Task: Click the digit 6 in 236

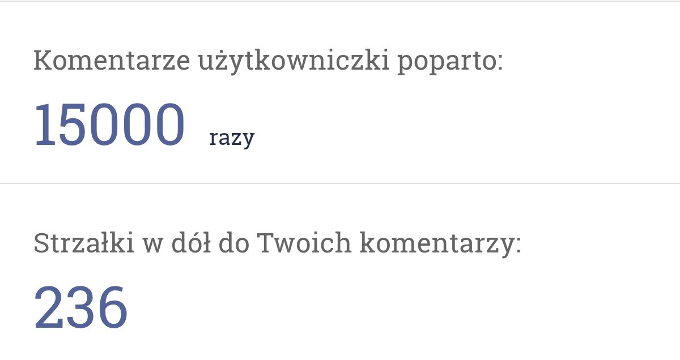Action: pos(112,308)
